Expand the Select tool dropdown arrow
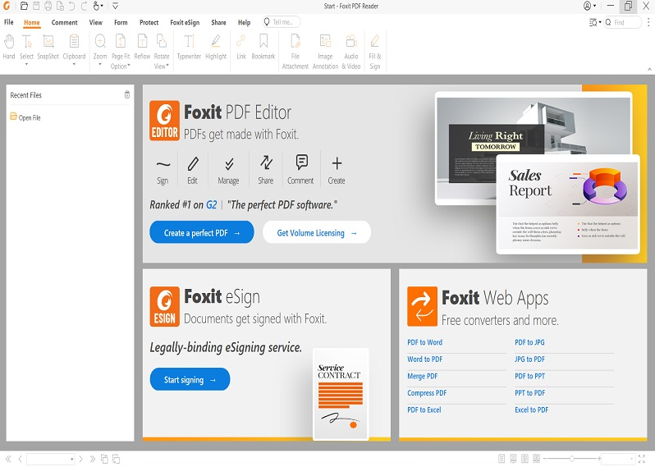The width and height of the screenshot is (655, 467). pyautogui.click(x=26, y=64)
